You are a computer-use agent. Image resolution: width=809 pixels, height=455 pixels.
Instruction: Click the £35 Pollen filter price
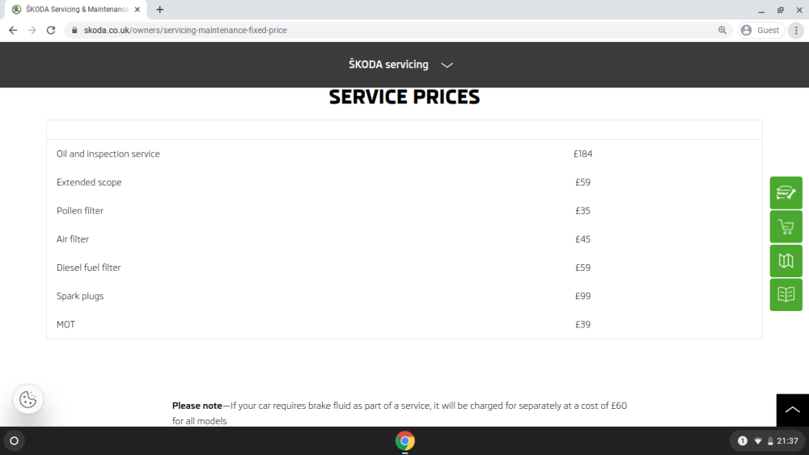click(583, 211)
